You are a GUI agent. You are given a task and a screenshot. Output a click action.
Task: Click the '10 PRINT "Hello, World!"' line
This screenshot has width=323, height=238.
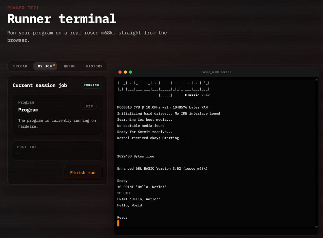pyautogui.click(x=142, y=187)
